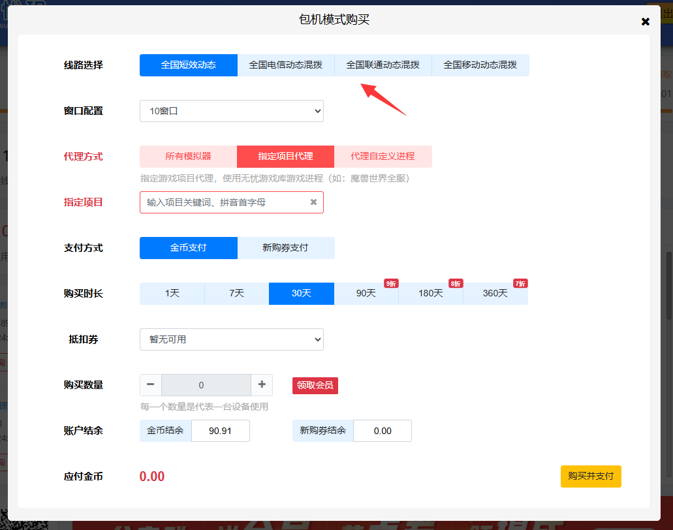Click the 购买并支付 button

tap(591, 476)
